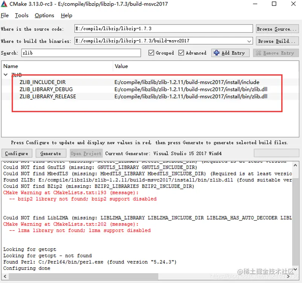Viewport: 302px width, 283px height.
Task: Click the CMake logo icon in title bar
Action: click(x=4, y=4)
